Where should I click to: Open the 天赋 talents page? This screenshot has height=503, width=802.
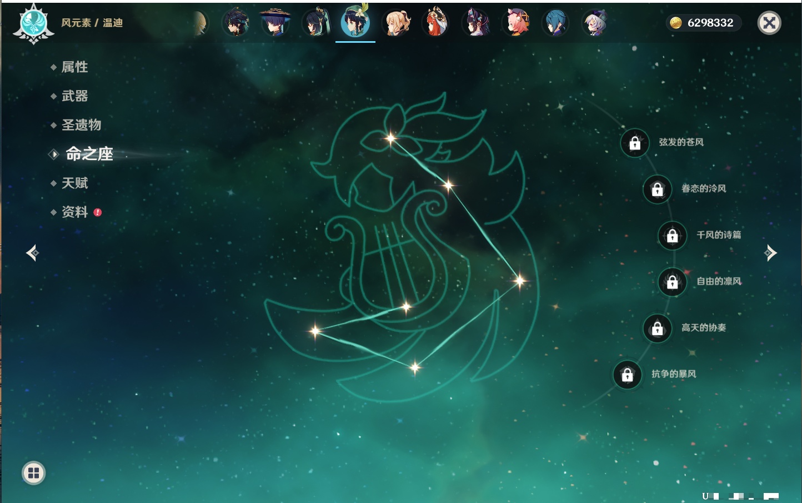click(74, 183)
